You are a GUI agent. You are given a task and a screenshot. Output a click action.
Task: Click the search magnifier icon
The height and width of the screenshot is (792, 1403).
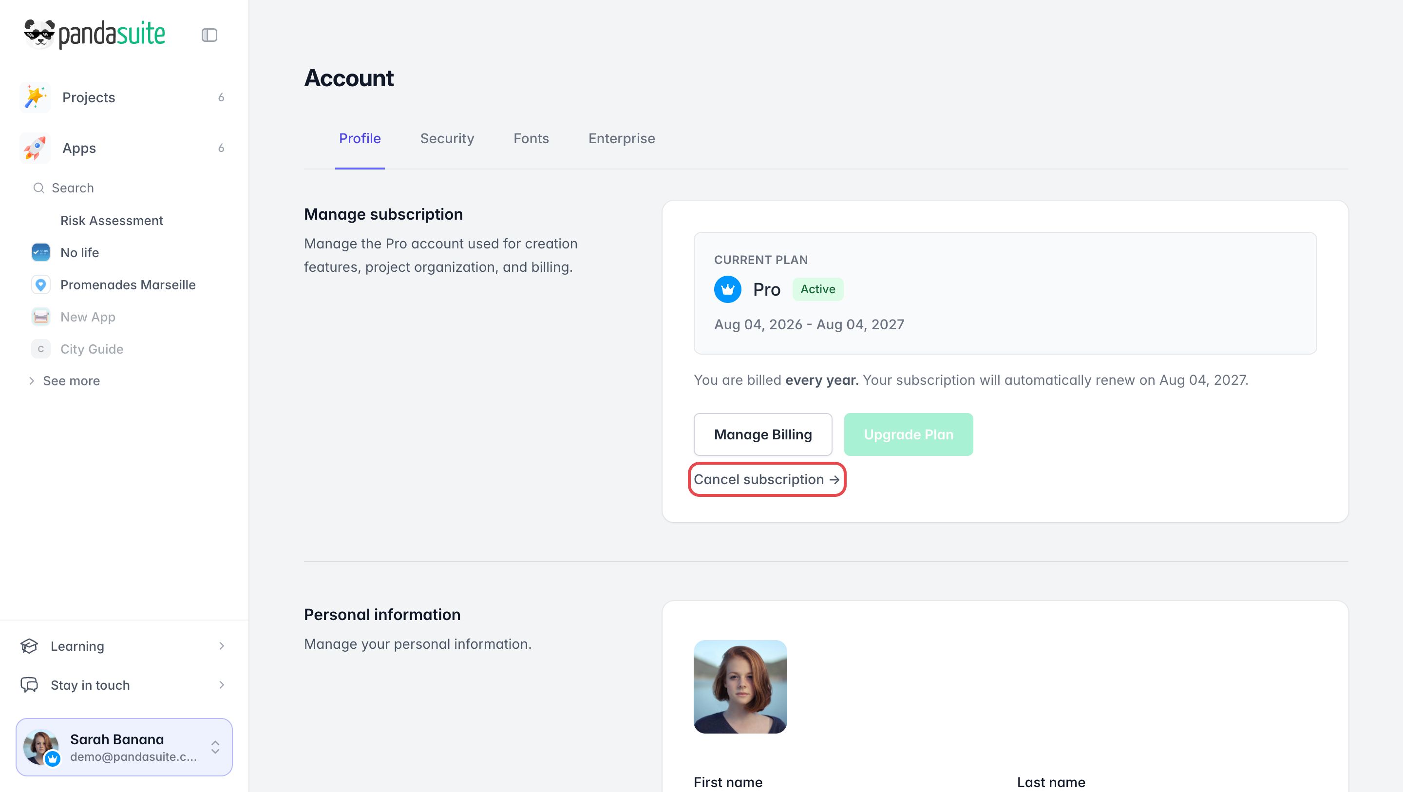click(x=38, y=188)
